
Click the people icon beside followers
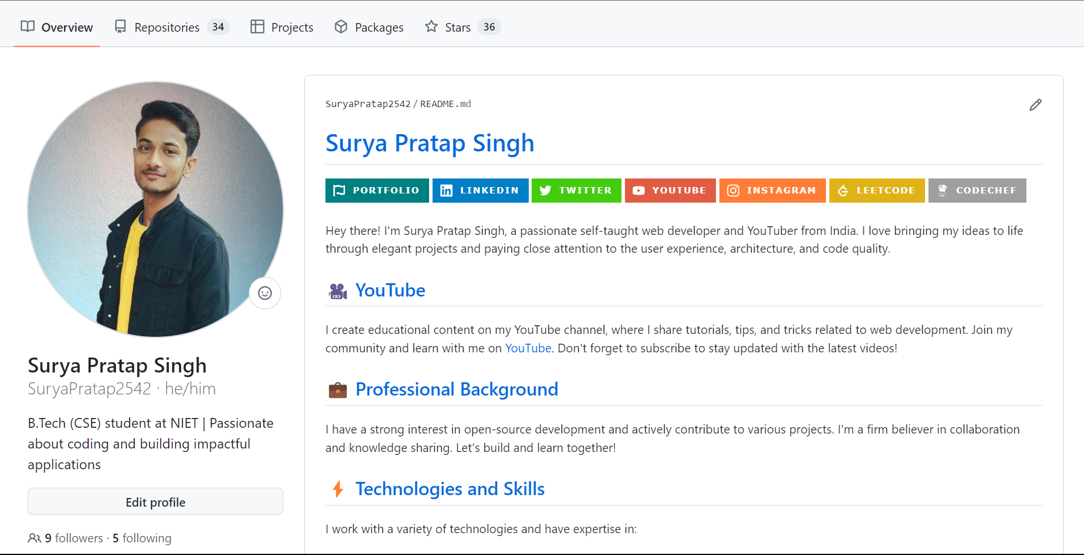pos(34,538)
